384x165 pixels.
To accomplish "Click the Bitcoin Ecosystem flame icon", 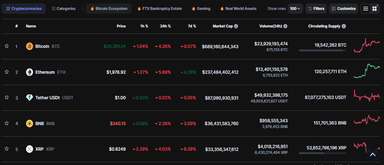I will click(x=92, y=9).
